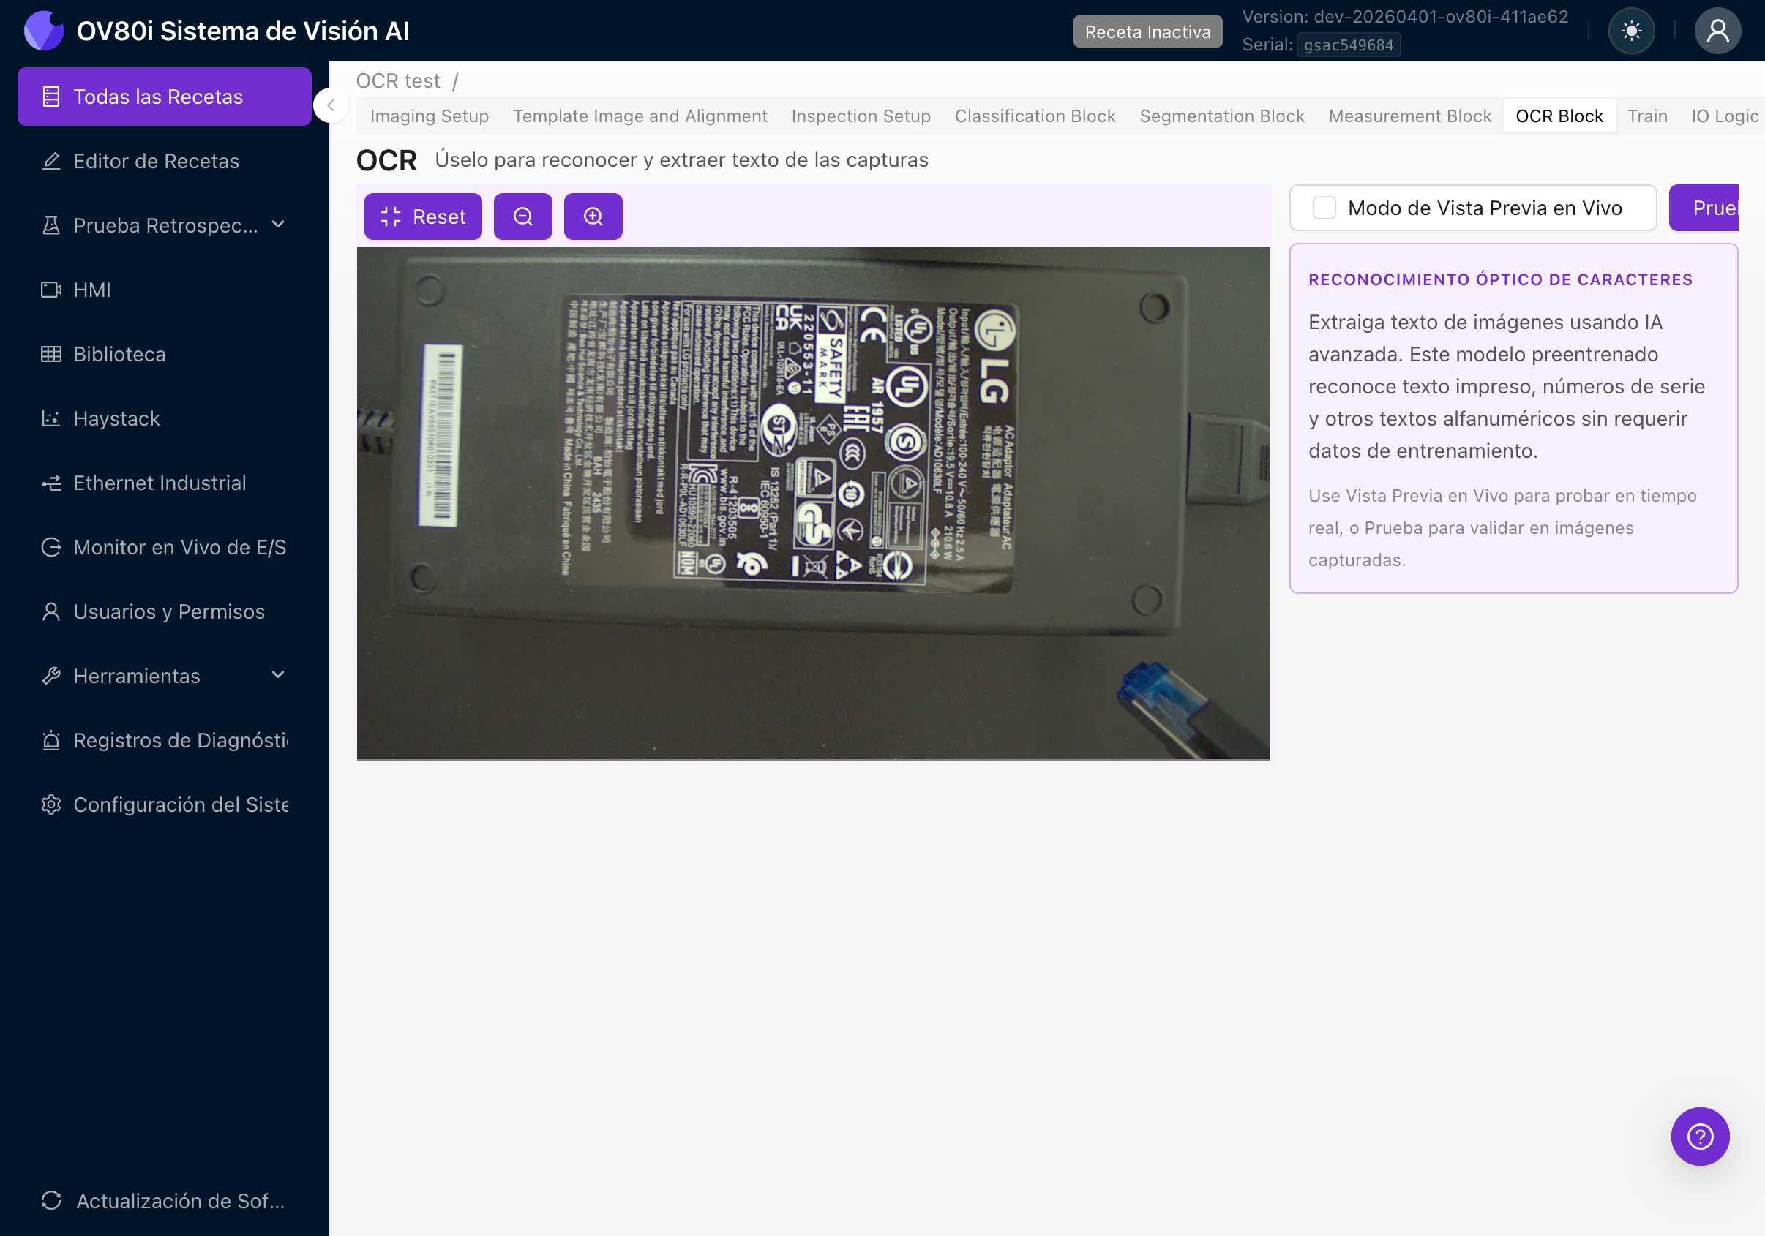Switch to the Classification Block tab

click(1035, 116)
